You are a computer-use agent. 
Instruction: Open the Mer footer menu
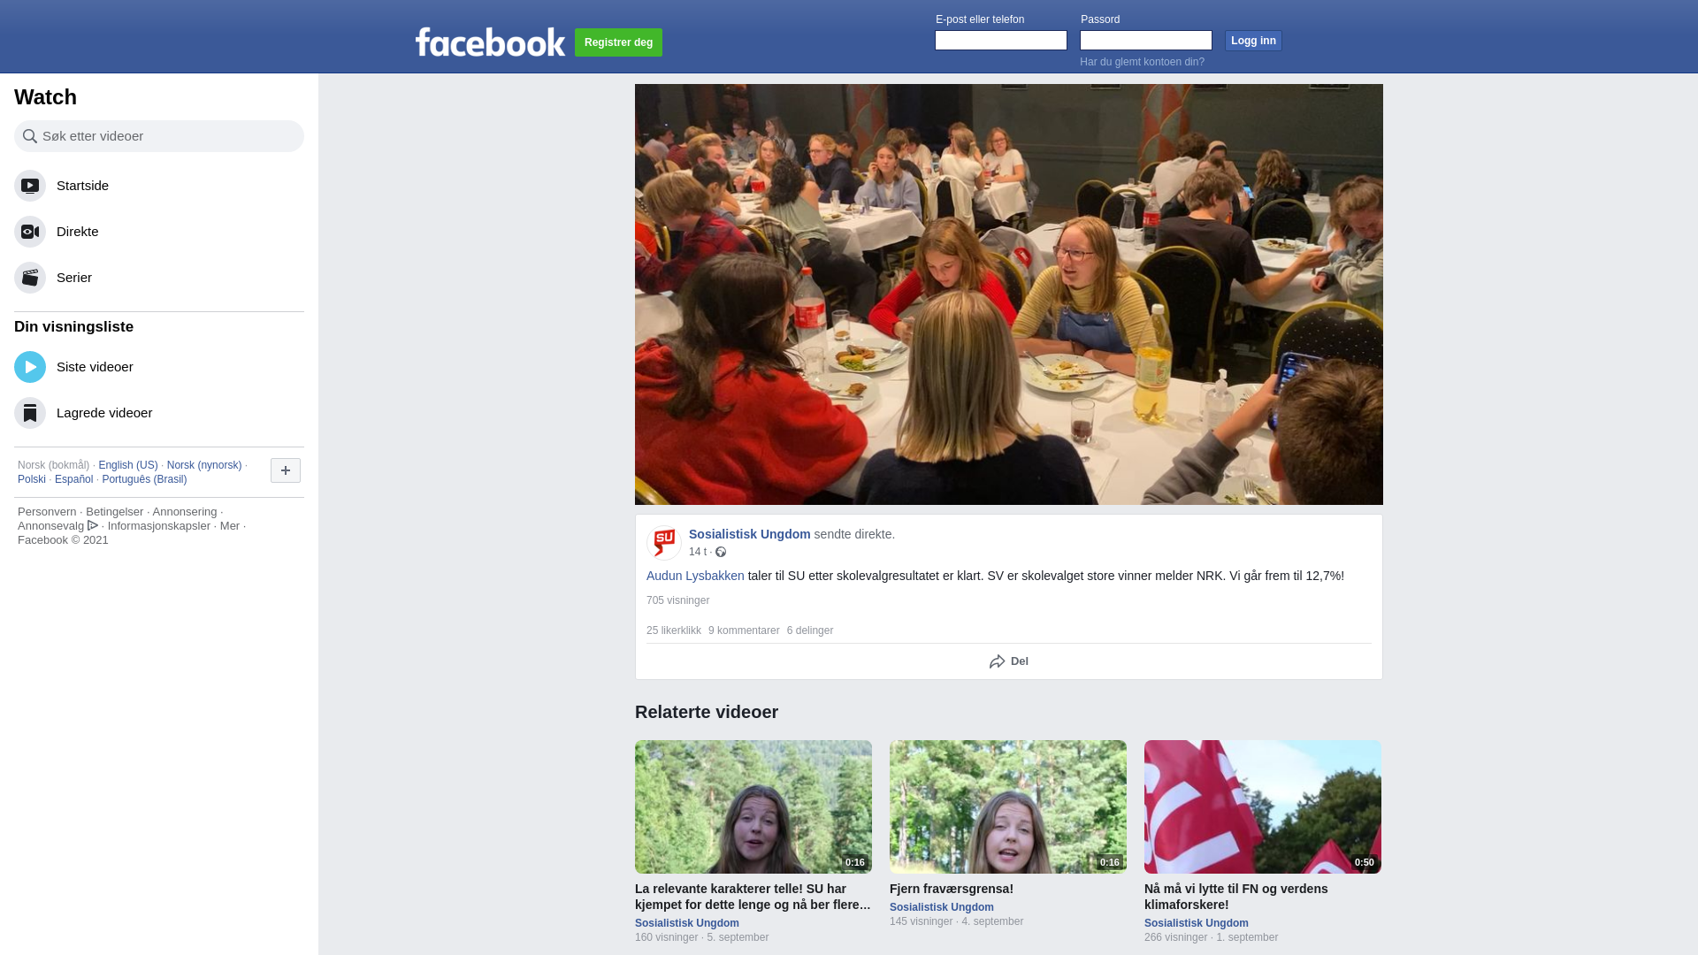(x=230, y=526)
